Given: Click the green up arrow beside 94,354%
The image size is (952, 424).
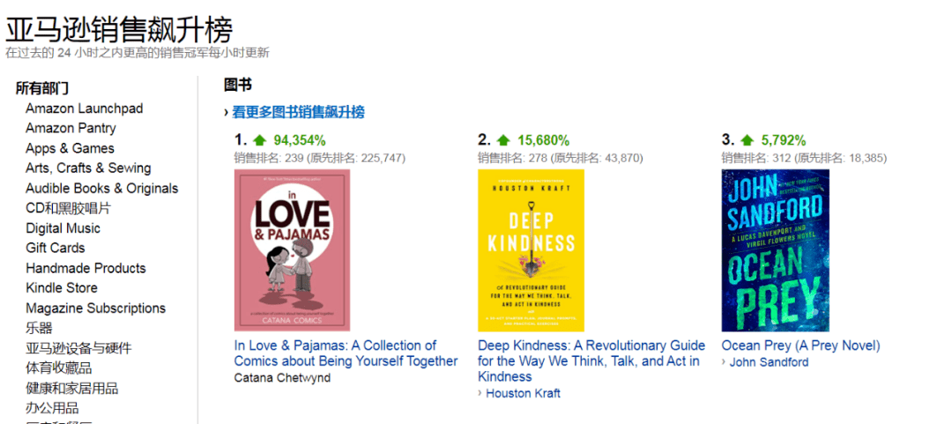Looking at the screenshot, I should tap(260, 140).
